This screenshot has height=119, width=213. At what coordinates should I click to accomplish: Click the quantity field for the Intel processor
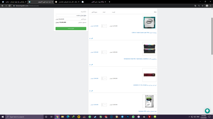(105, 26)
